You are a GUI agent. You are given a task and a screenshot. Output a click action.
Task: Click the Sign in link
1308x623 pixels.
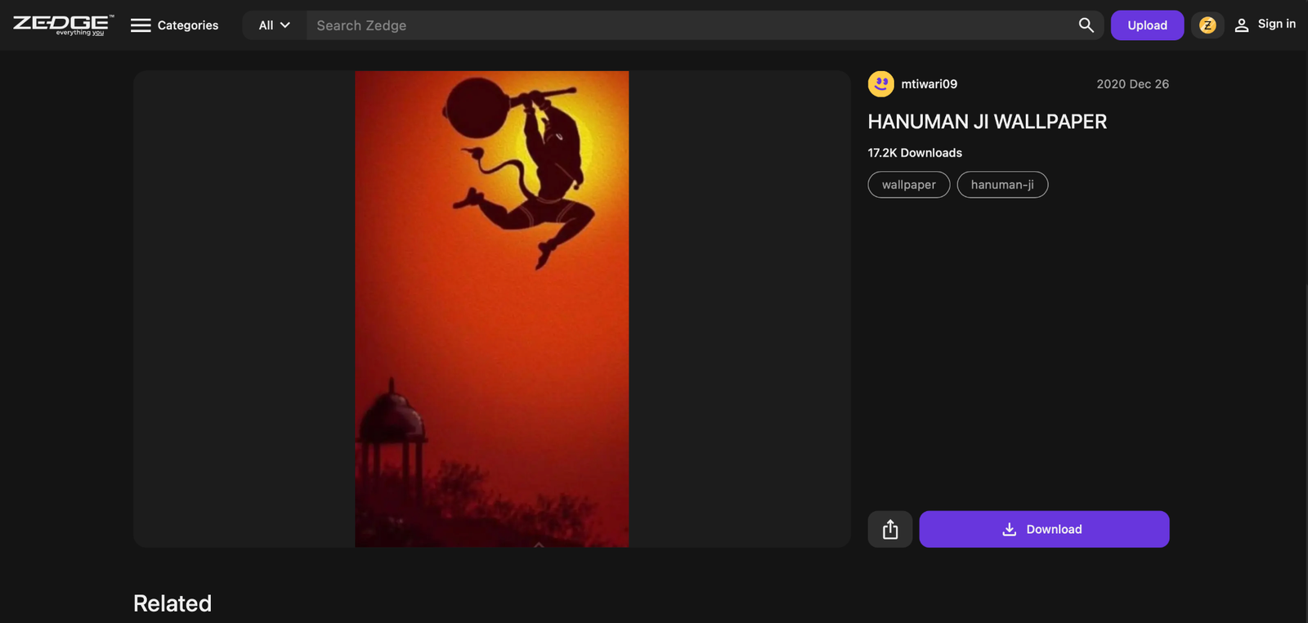[1265, 25]
